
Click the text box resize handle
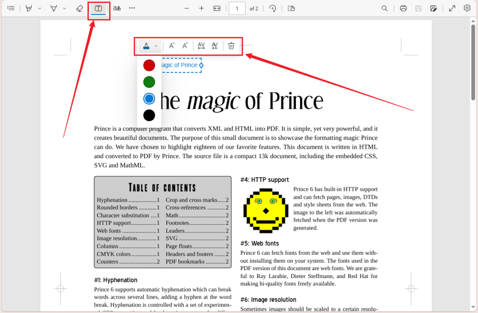(x=201, y=65)
